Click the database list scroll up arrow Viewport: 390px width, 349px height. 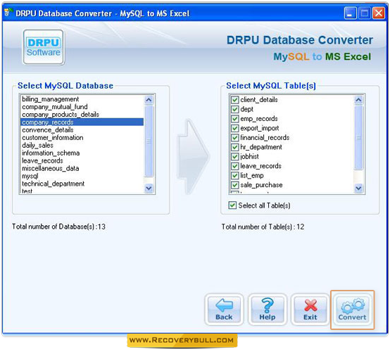coord(149,100)
